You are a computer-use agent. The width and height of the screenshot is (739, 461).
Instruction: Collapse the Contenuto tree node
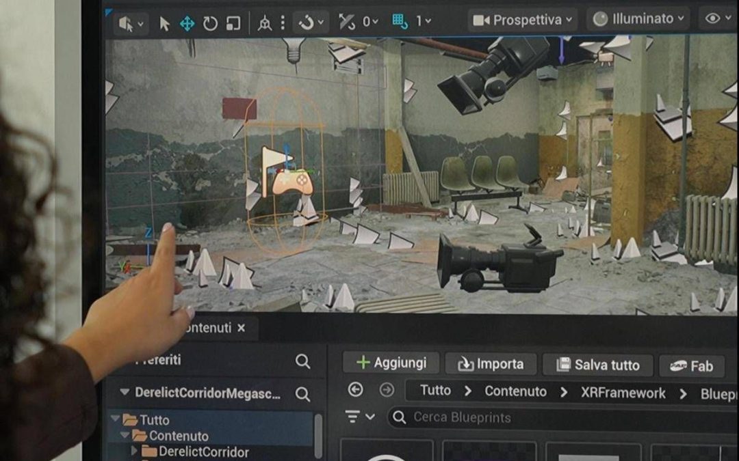(125, 435)
